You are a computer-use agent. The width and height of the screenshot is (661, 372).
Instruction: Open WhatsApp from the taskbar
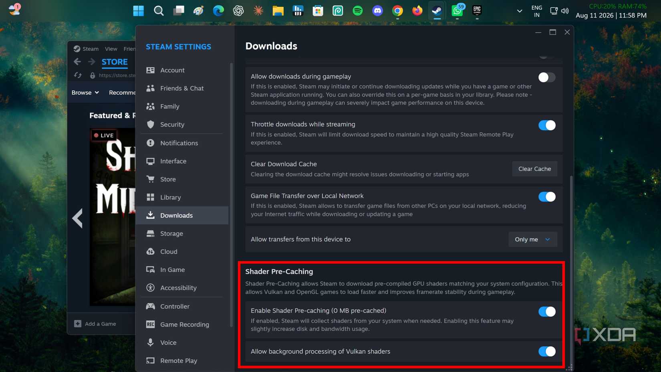457,11
